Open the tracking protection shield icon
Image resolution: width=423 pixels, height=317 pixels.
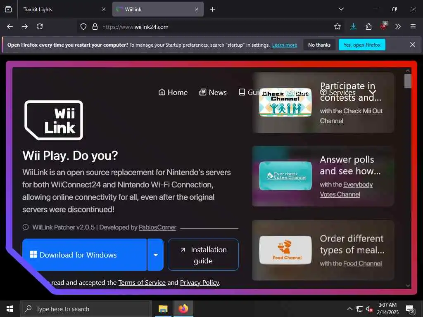pos(83,26)
